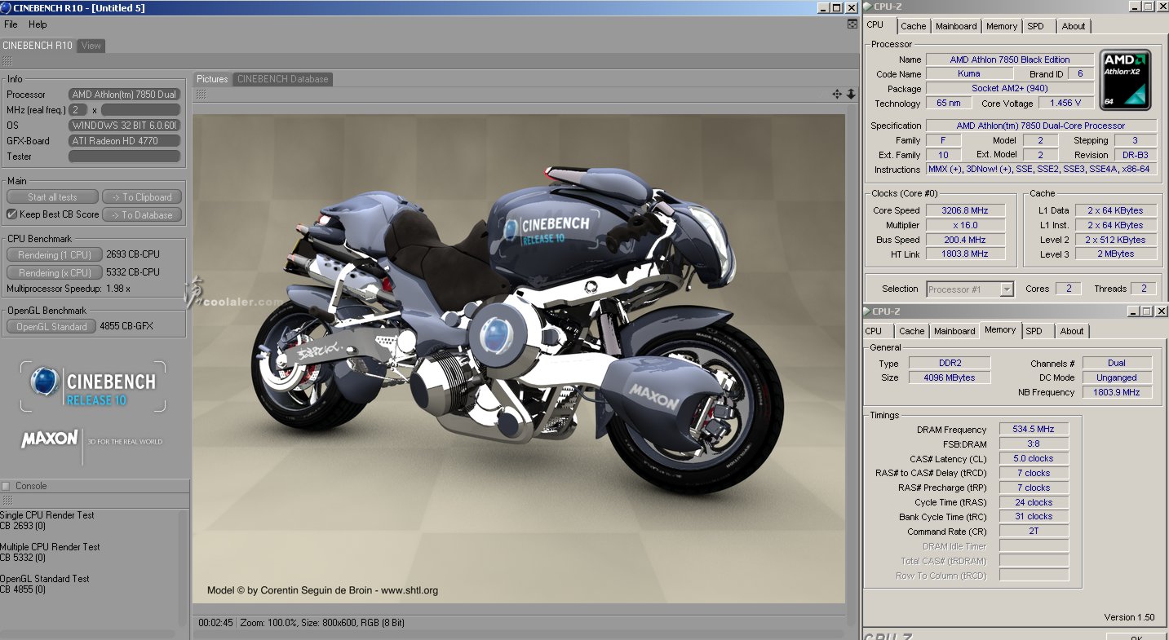Click the NB Frequency value 1803.9 MHz
The image size is (1169, 640).
coord(1117,392)
